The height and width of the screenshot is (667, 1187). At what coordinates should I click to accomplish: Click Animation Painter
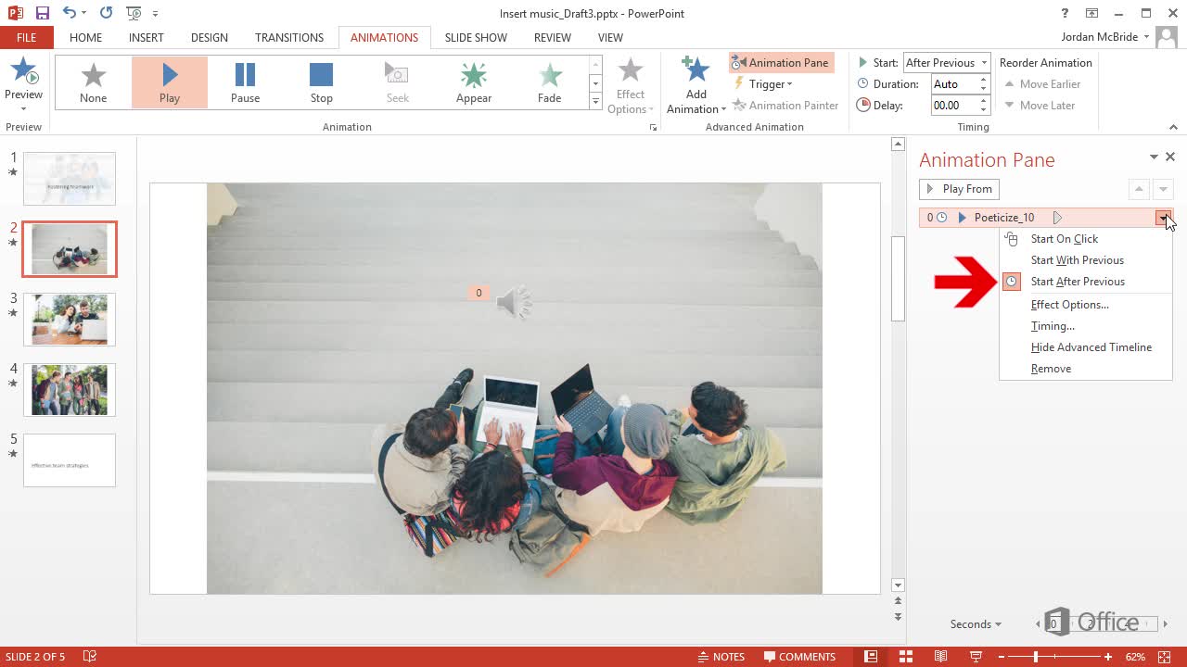coord(785,106)
